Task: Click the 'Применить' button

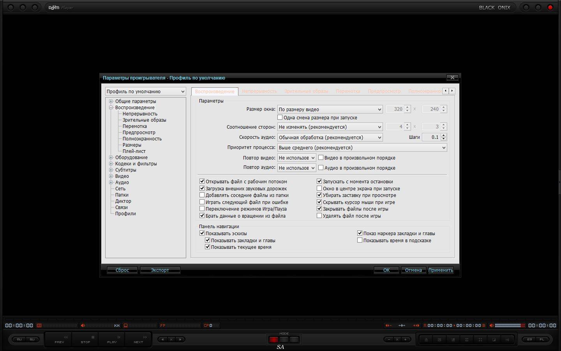Action: tap(441, 270)
